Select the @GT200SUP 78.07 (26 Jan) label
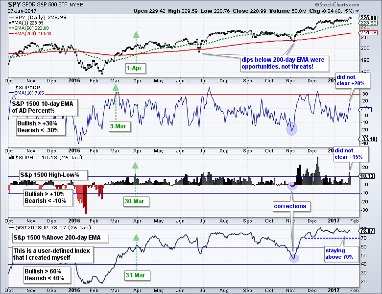Screen dimensions: 382x294 pyautogui.click(x=53, y=228)
